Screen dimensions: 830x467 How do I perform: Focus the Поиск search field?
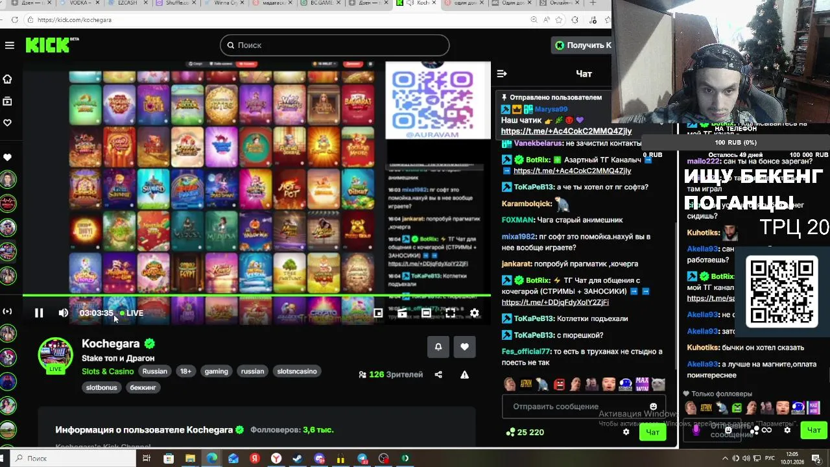[x=335, y=45]
